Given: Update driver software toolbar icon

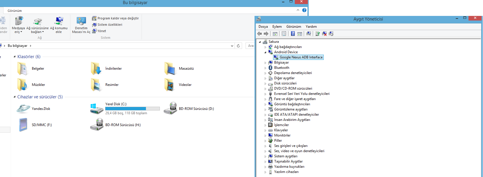Looking at the screenshot, I should [x=318, y=34].
